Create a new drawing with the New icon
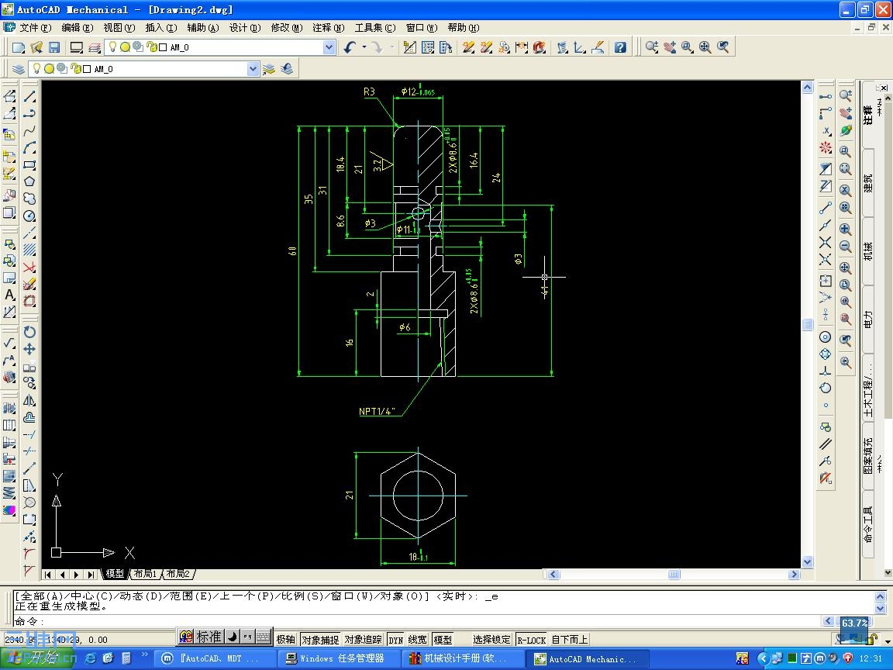The height and width of the screenshot is (670, 893). pyautogui.click(x=19, y=47)
